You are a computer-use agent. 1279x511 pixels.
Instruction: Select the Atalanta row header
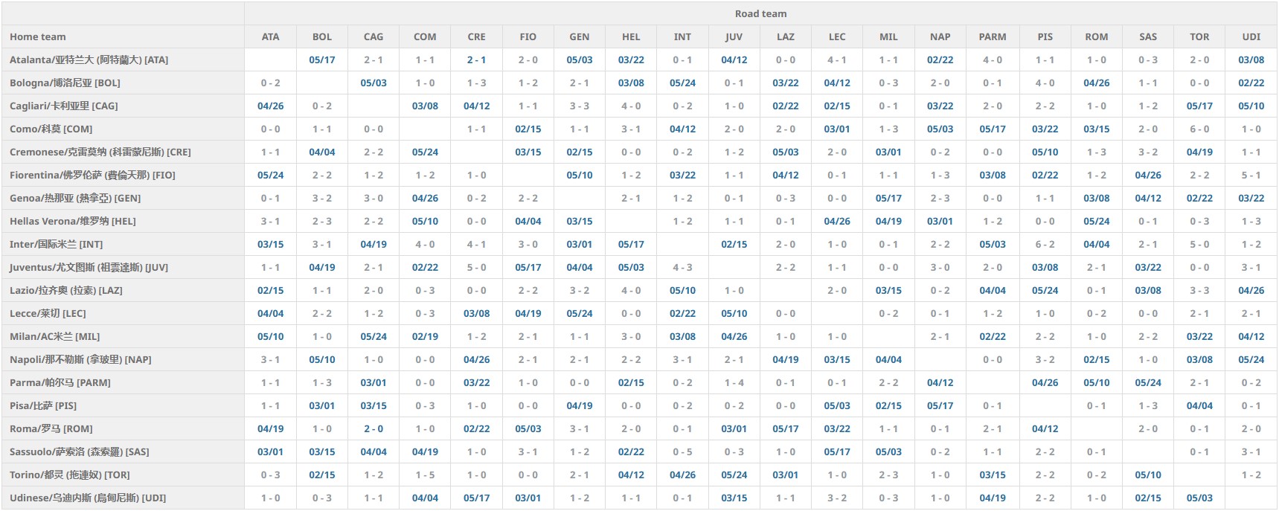[89, 60]
